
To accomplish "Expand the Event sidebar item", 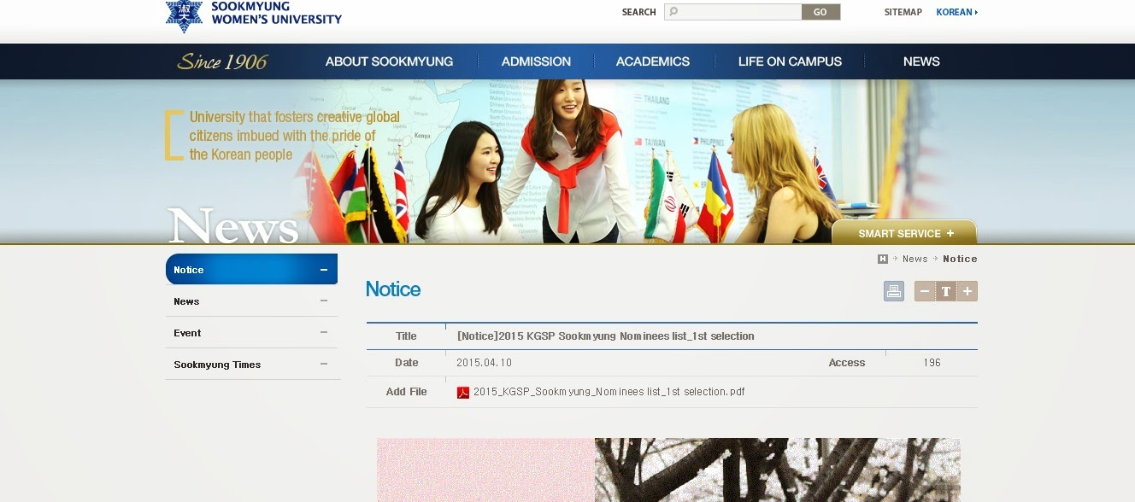I will pyautogui.click(x=324, y=333).
